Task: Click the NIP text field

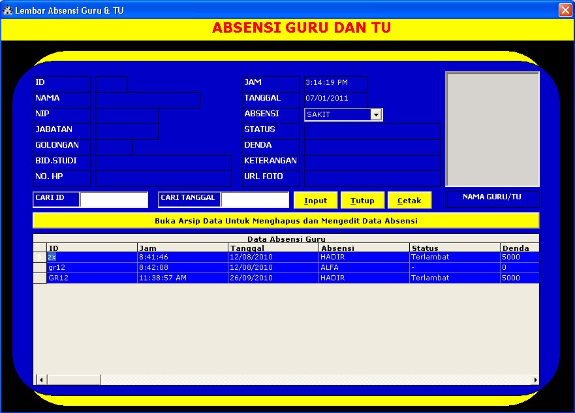Action: 127,116
